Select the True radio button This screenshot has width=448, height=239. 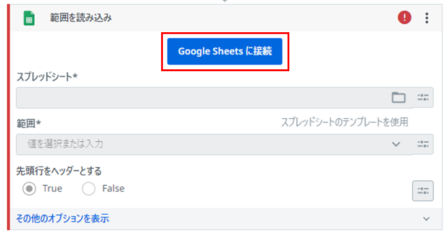coord(29,189)
